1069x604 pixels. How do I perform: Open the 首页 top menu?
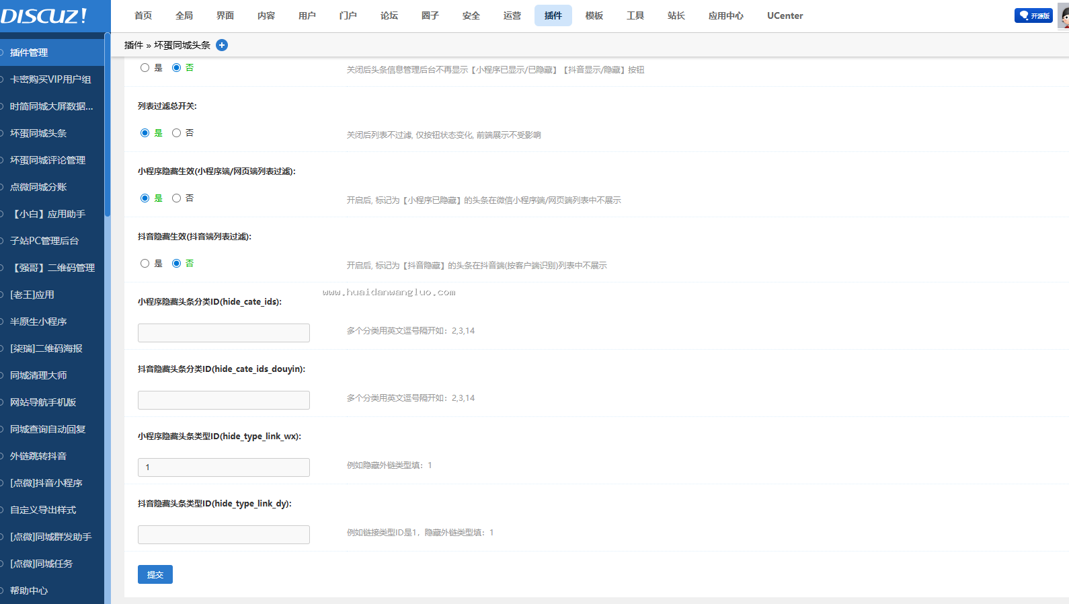coord(143,15)
